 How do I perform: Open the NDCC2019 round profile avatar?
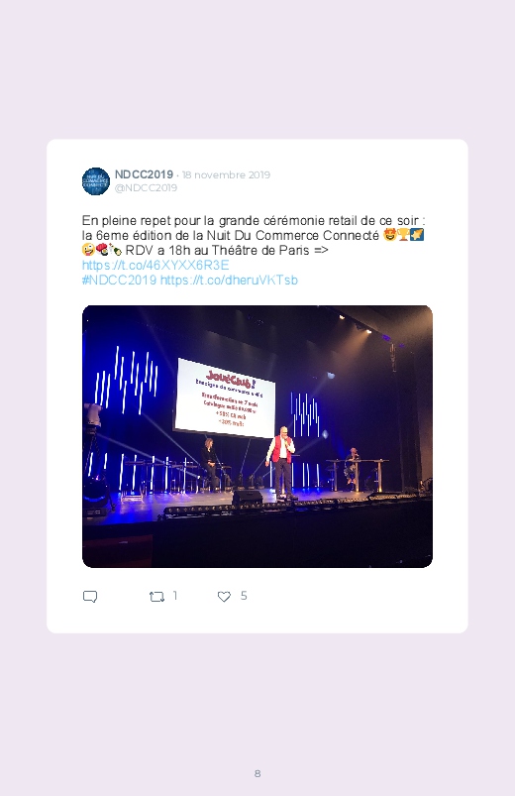coord(96,181)
